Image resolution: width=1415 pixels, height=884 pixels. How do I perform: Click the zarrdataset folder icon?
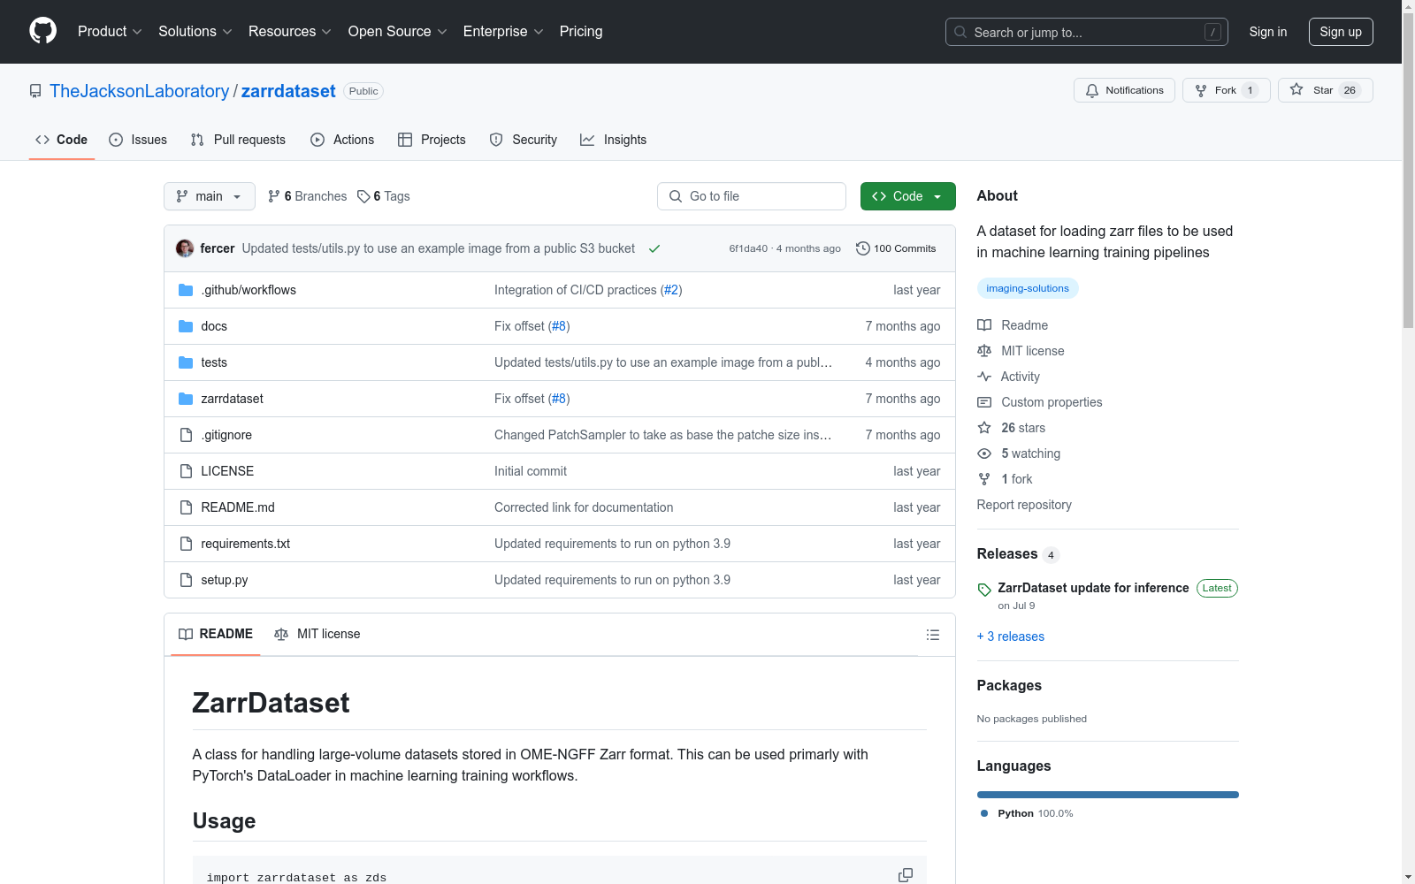point(186,399)
